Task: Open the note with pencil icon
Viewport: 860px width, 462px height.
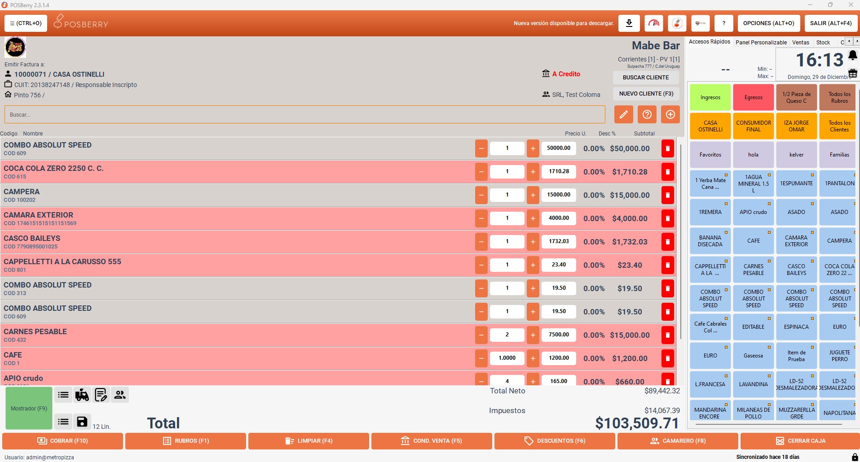Action: click(101, 395)
